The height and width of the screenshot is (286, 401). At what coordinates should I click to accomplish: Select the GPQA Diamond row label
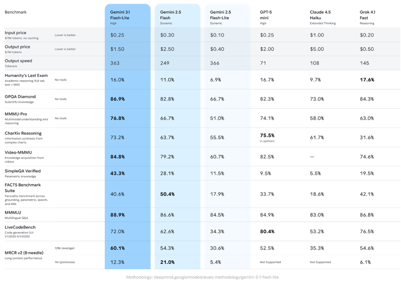point(20,97)
